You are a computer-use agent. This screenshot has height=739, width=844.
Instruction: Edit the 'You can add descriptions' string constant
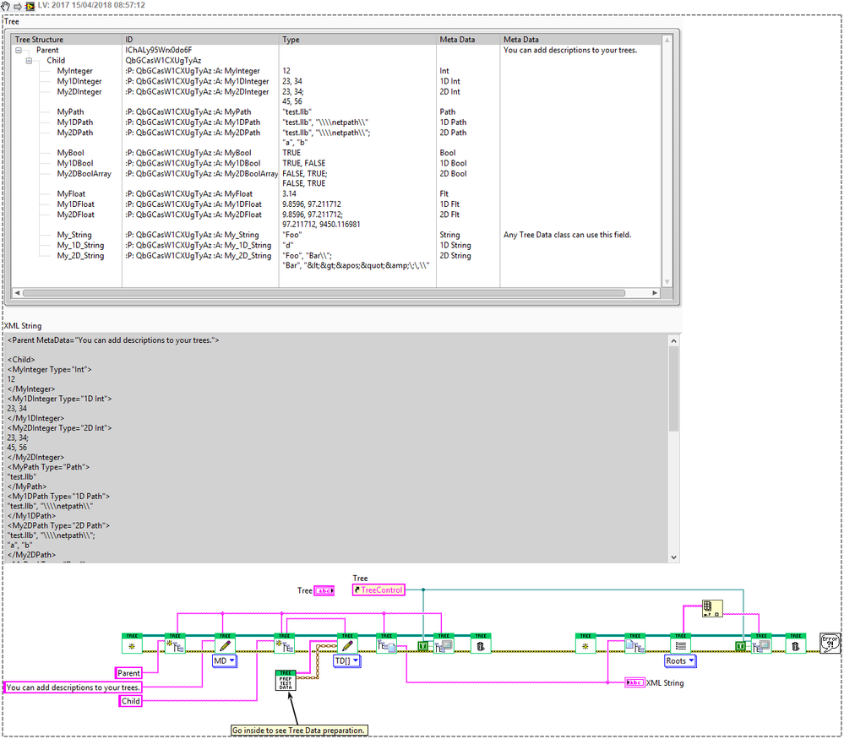[x=73, y=687]
